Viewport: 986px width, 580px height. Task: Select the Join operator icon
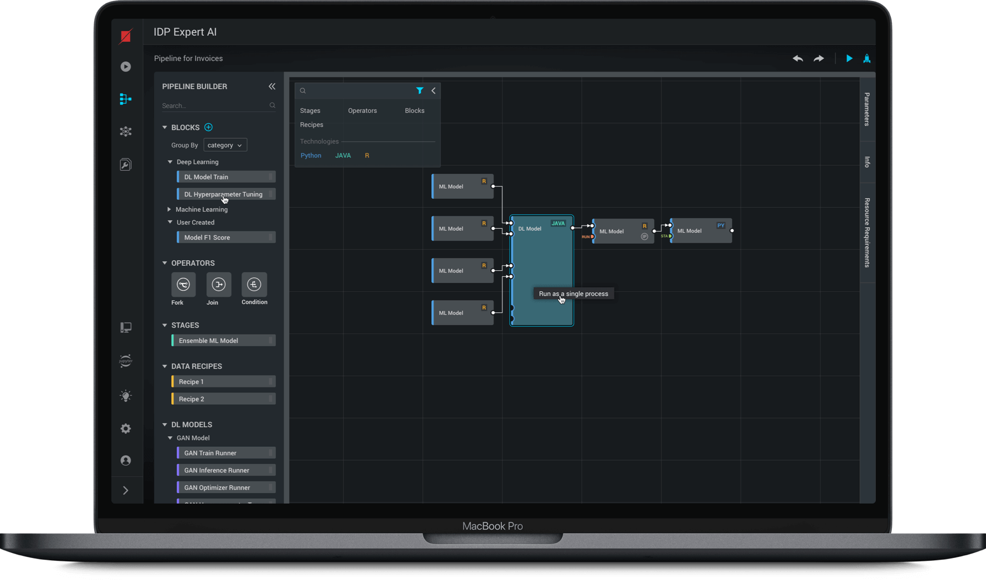pos(218,284)
